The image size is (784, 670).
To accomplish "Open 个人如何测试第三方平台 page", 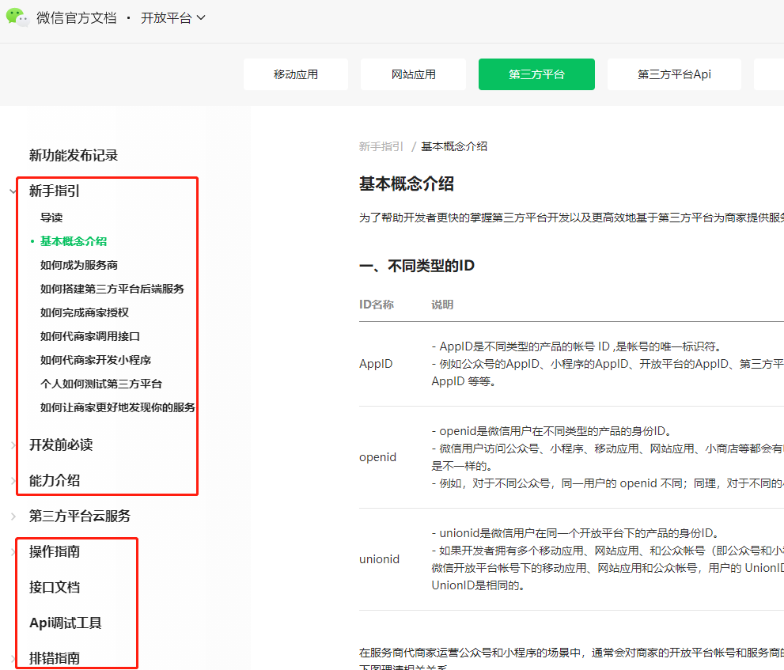I will click(101, 384).
